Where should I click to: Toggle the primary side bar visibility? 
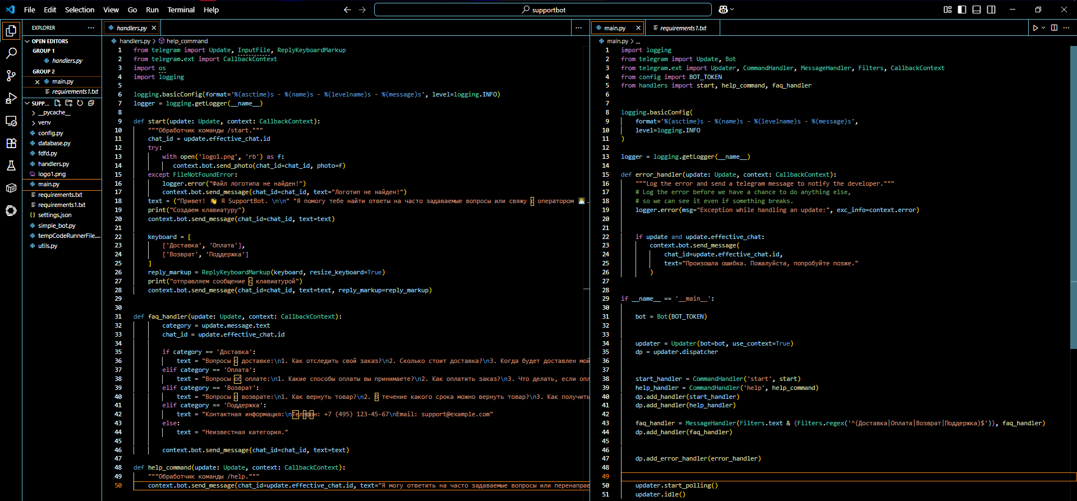(962, 10)
